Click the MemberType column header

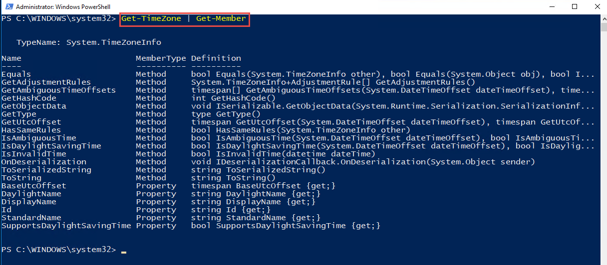click(x=161, y=58)
